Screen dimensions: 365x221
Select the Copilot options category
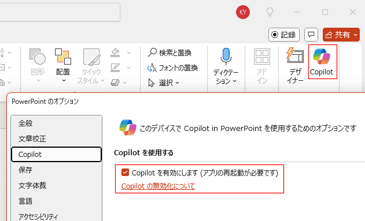56,155
